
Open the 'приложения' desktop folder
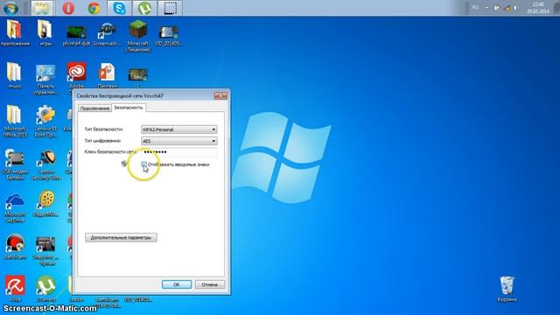click(x=15, y=33)
